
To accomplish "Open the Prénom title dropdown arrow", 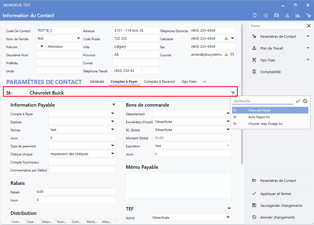I will [x=42, y=46].
